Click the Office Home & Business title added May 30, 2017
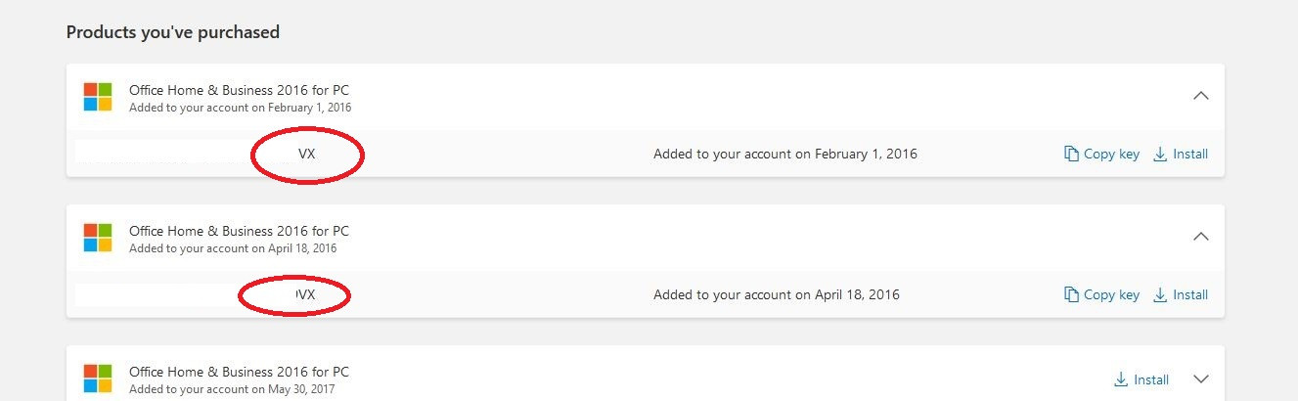The image size is (1298, 401). [x=239, y=372]
